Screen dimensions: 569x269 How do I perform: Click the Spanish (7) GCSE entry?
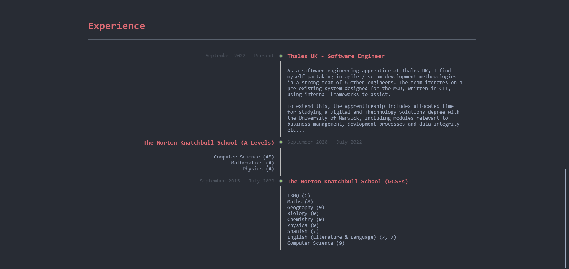point(303,231)
